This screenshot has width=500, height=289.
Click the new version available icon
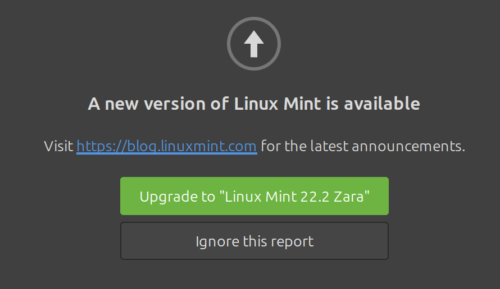tap(254, 44)
